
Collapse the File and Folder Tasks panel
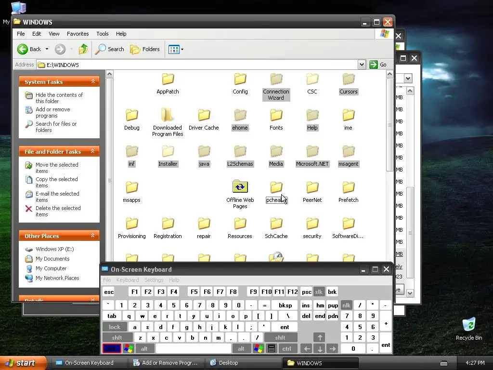pos(93,151)
